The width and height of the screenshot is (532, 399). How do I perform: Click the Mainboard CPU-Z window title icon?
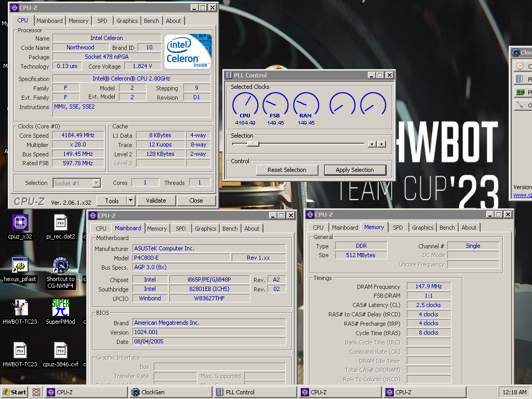click(x=93, y=216)
